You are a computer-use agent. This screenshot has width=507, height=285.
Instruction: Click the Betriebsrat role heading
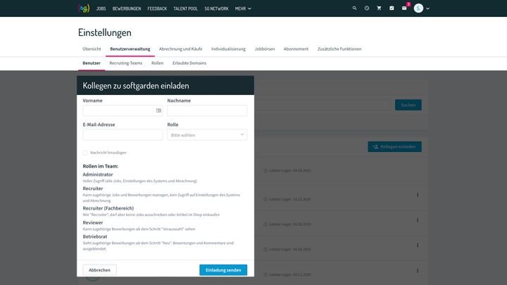(x=95, y=236)
